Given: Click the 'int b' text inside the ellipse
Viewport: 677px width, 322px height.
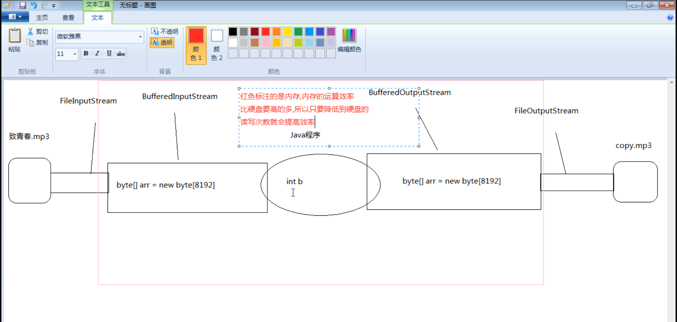Looking at the screenshot, I should point(294,182).
